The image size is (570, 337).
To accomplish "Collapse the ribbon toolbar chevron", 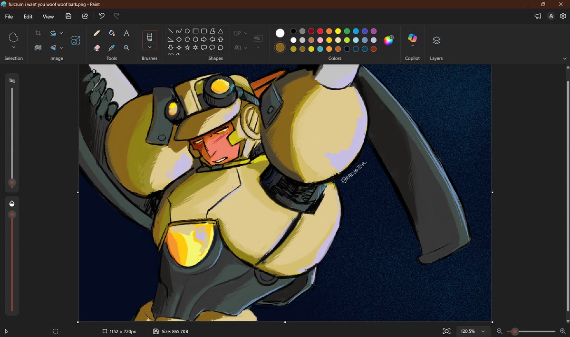I will pos(565,58).
